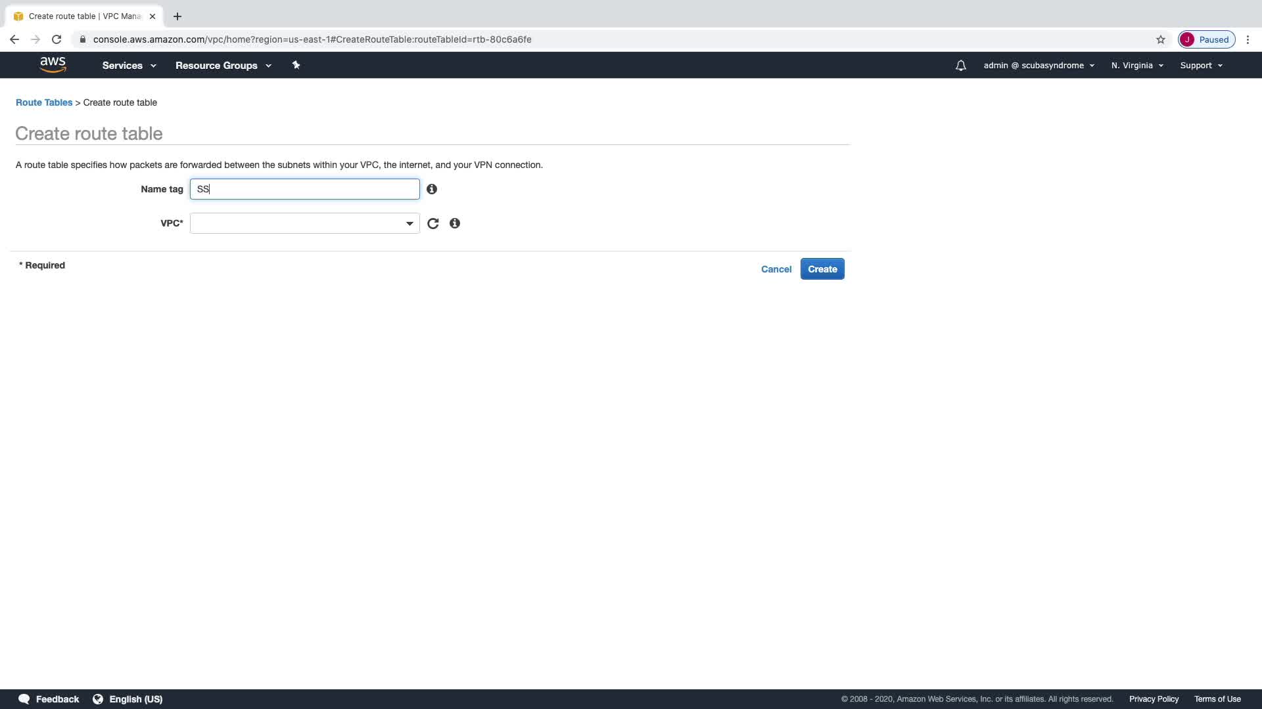1262x709 pixels.
Task: Open N. Virginia region selector
Action: (1137, 66)
